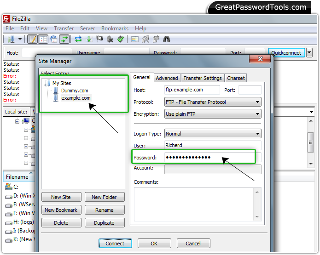Click the FileZilla logo in title bar
This screenshot has height=255, width=320.
(x=6, y=19)
